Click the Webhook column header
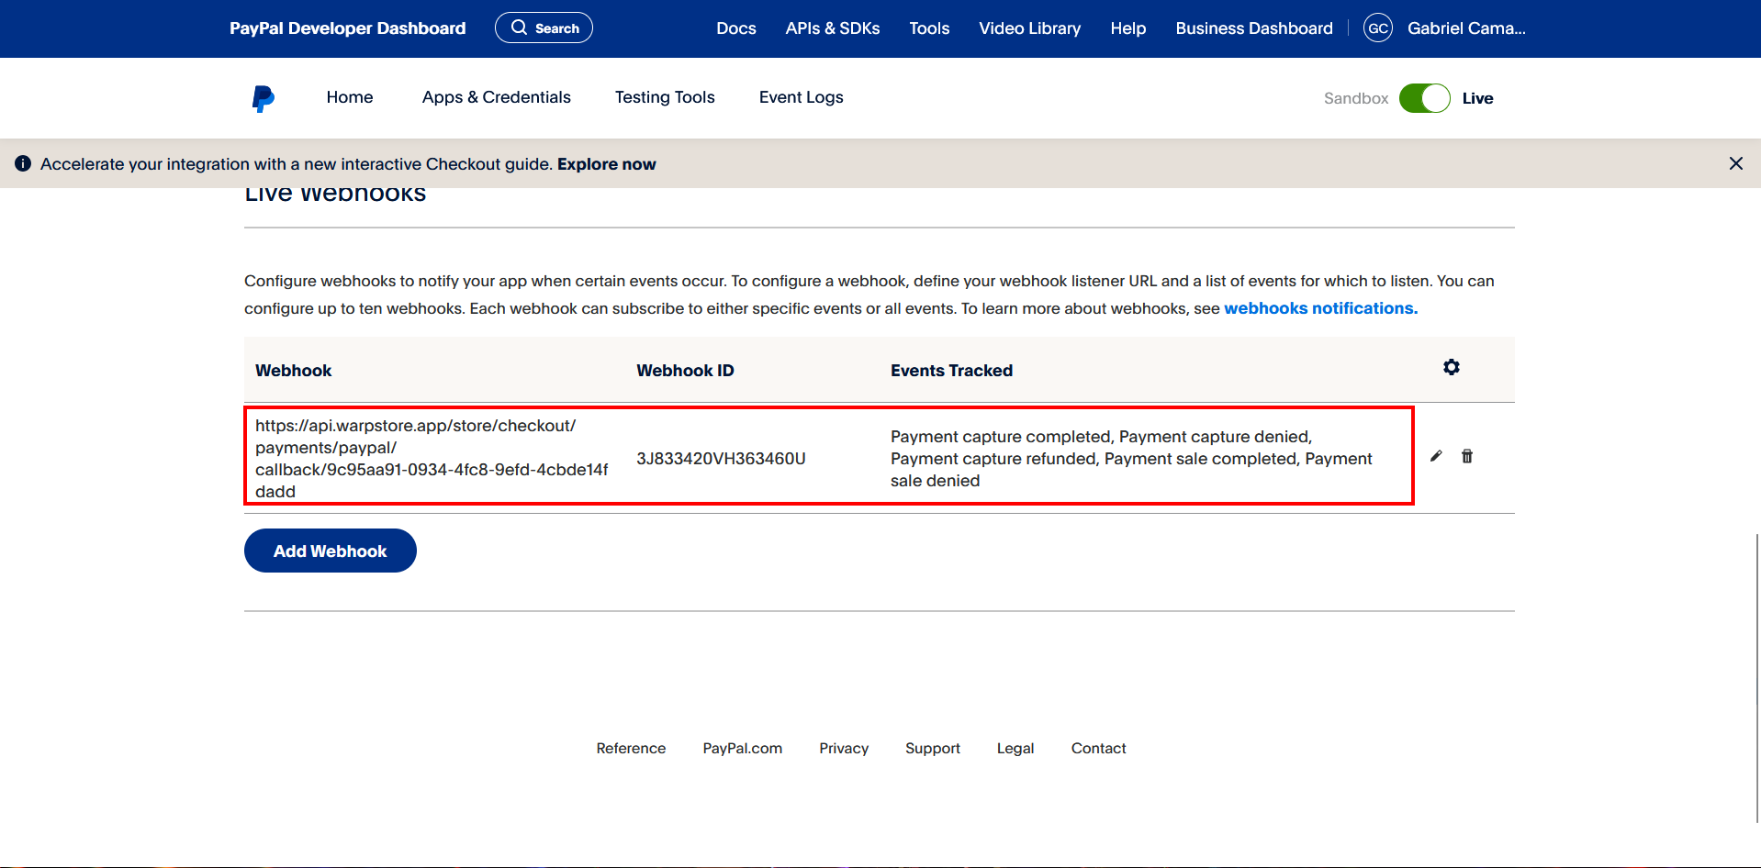Screen dimensions: 1761x868 coord(293,371)
